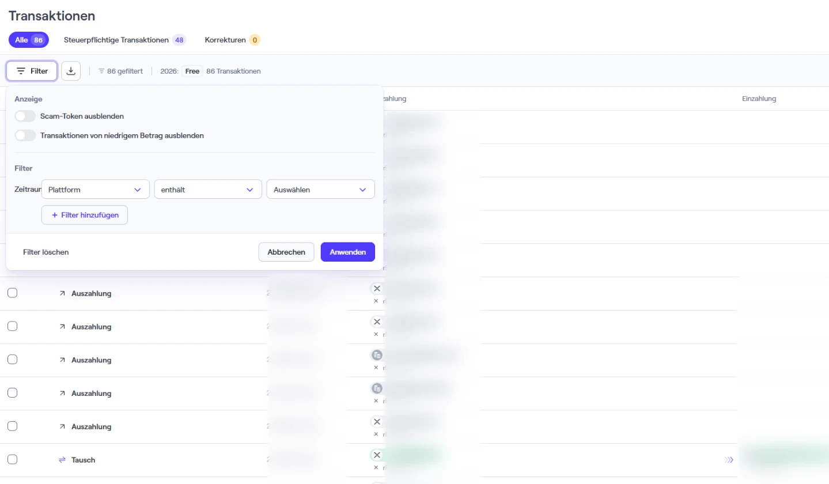The width and height of the screenshot is (829, 484).
Task: Apply filters with the Anwenden button
Action: pyautogui.click(x=348, y=252)
